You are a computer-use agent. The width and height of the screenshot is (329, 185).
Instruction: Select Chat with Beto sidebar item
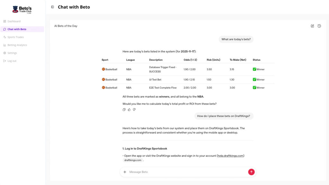point(17,29)
